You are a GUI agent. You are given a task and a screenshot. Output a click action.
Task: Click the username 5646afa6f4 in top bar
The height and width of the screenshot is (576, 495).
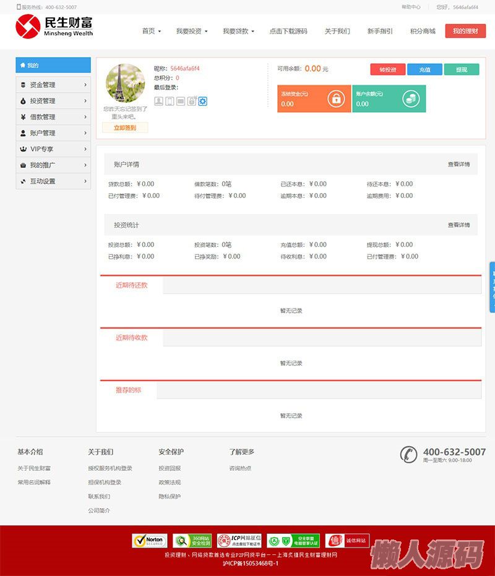(465, 7)
